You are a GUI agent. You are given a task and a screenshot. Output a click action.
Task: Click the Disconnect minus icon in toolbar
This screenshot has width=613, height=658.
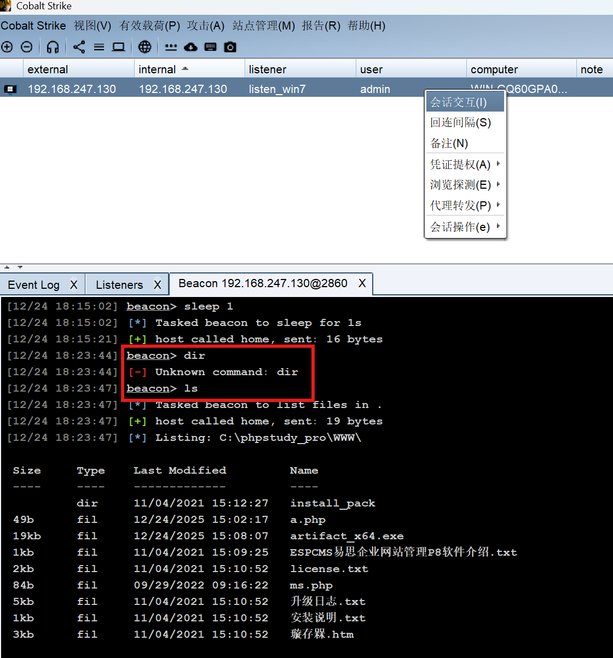[x=27, y=47]
